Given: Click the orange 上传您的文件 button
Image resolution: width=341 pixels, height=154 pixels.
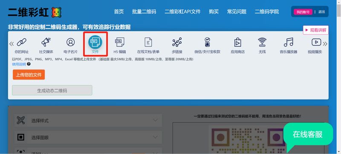Looking at the screenshot, I should (29, 75).
